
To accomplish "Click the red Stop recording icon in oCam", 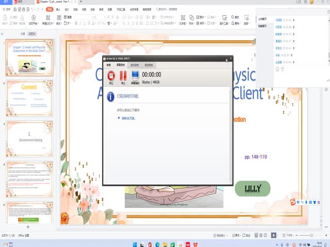I will coord(111,76).
